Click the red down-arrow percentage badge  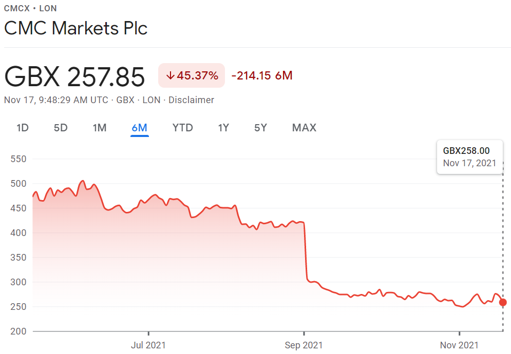pos(192,76)
